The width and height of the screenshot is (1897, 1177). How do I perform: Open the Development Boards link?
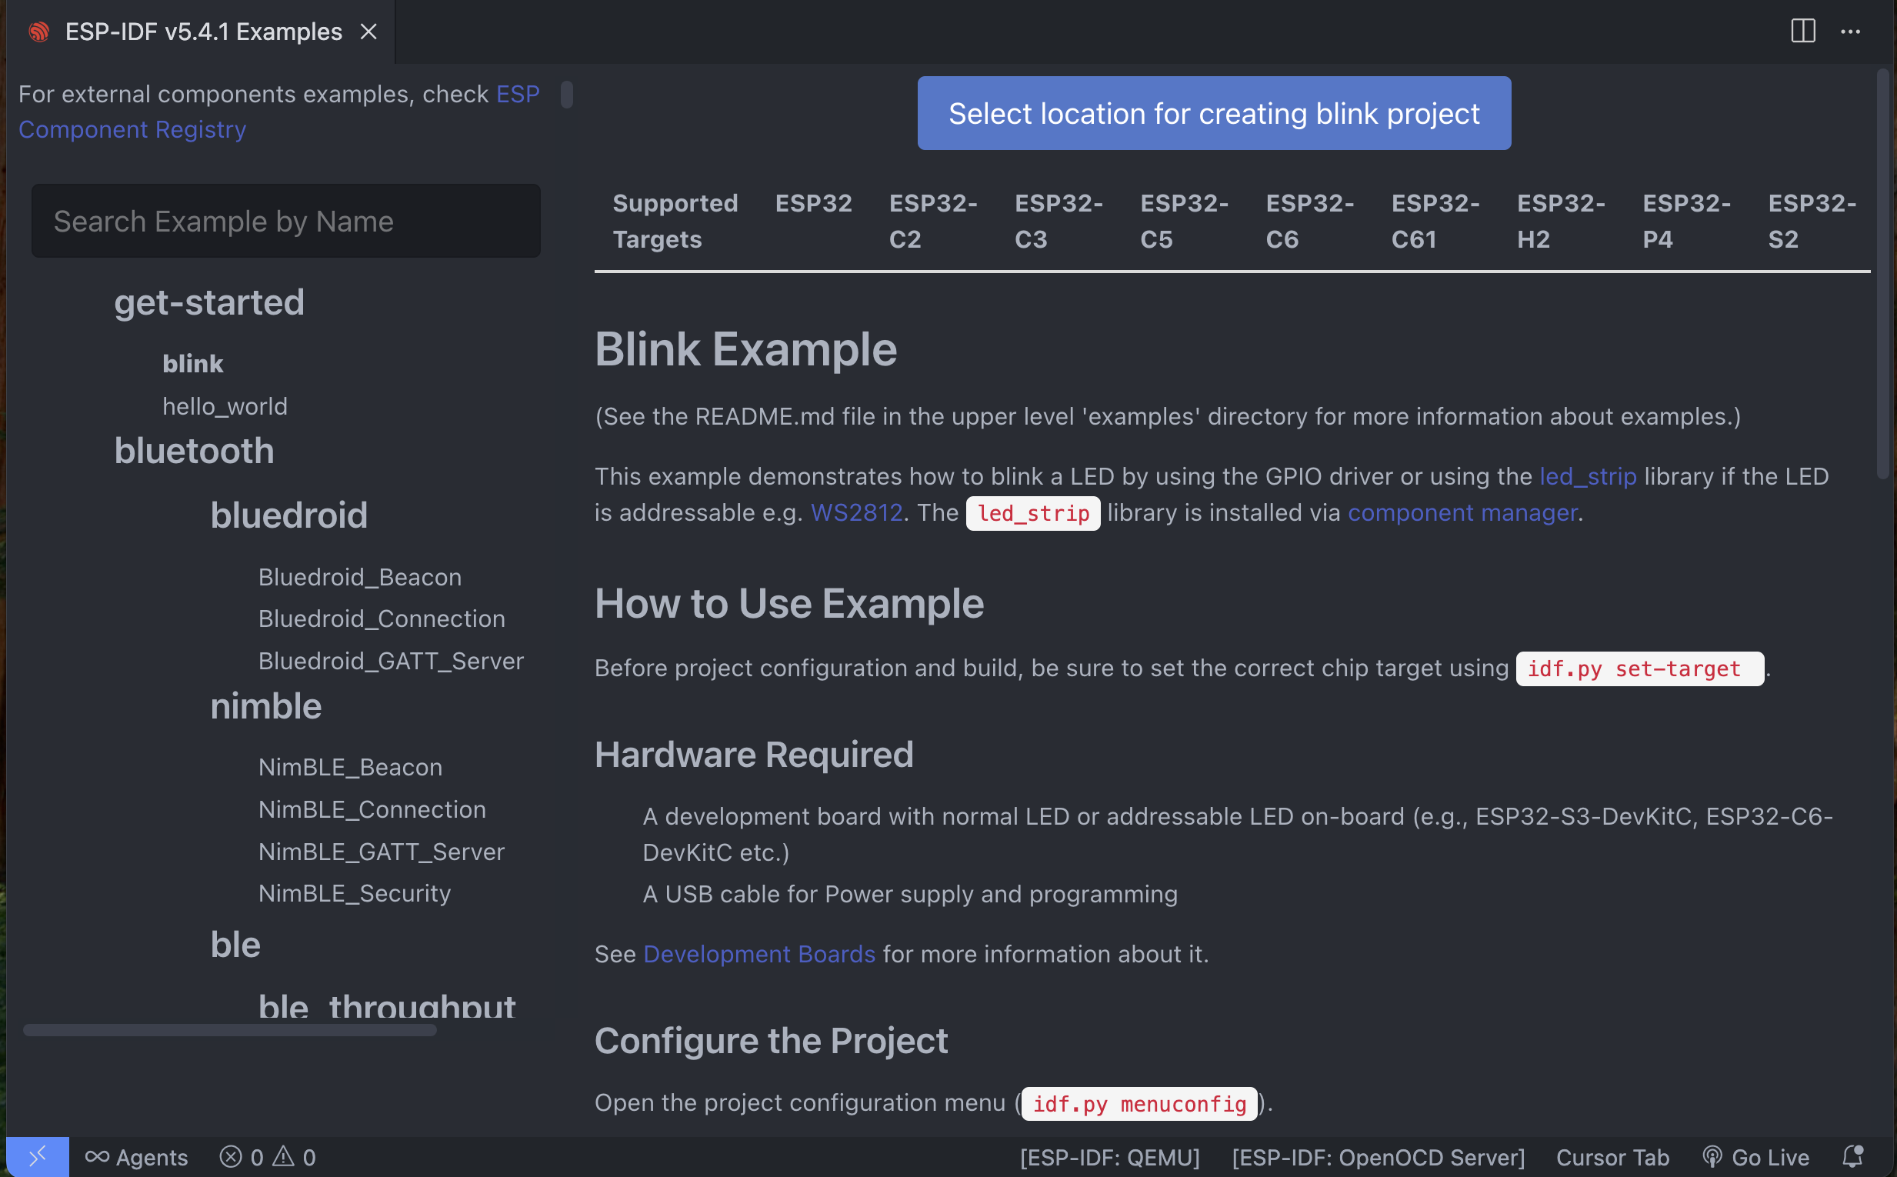pyautogui.click(x=759, y=954)
